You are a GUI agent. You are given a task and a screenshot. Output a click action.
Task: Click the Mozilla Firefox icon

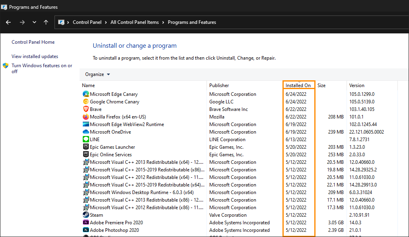(86, 117)
